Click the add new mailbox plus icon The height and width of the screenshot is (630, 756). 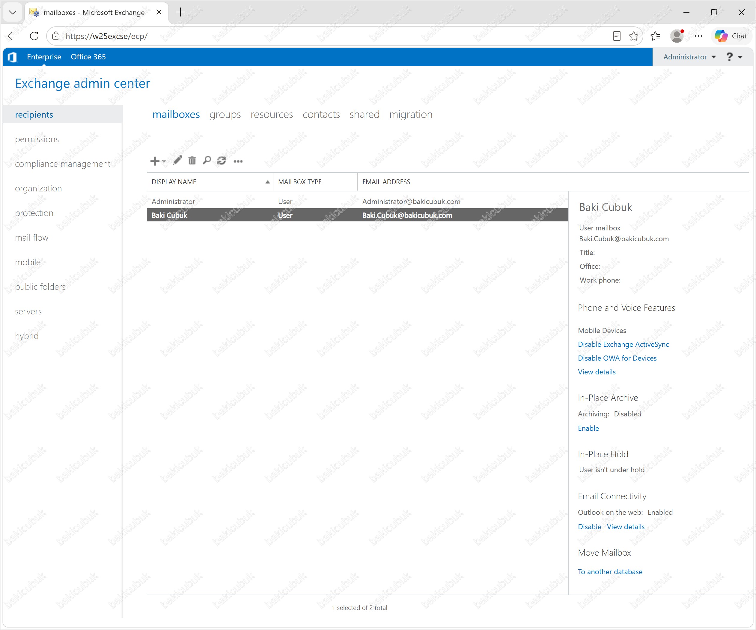(x=154, y=161)
